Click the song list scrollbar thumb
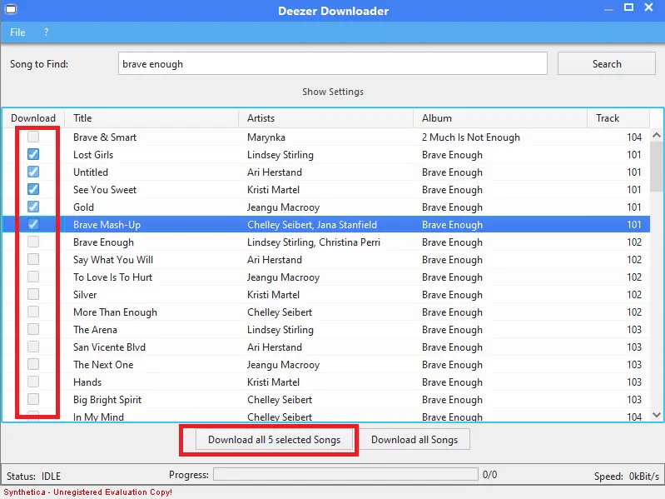This screenshot has width=665, height=499. coord(657,167)
